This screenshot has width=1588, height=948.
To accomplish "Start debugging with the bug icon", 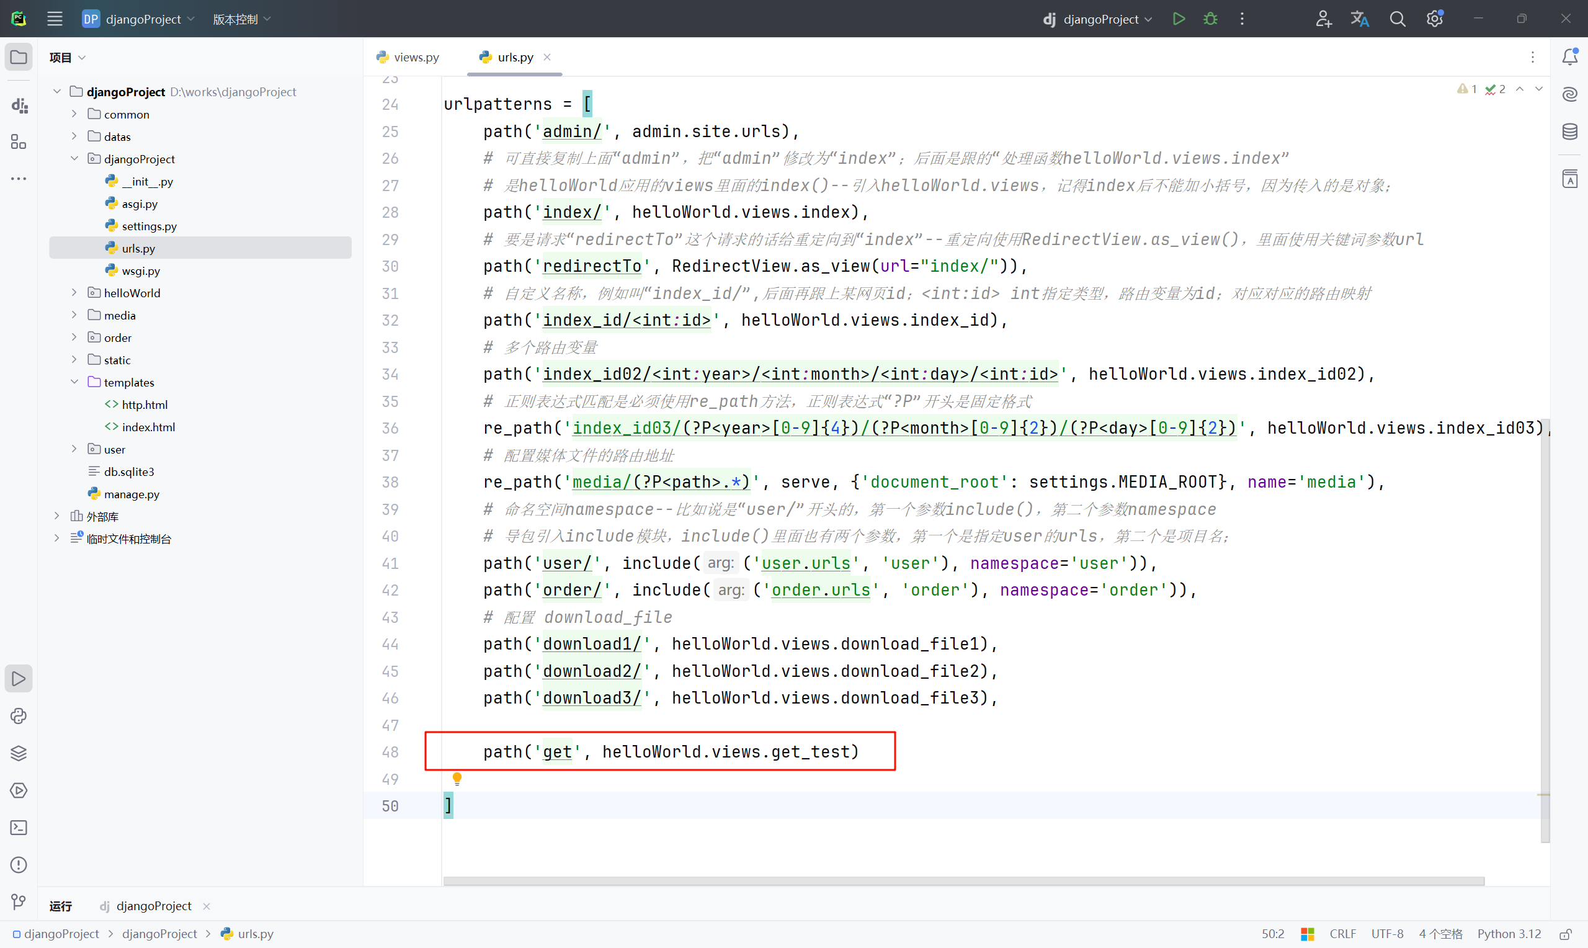I will 1210,19.
